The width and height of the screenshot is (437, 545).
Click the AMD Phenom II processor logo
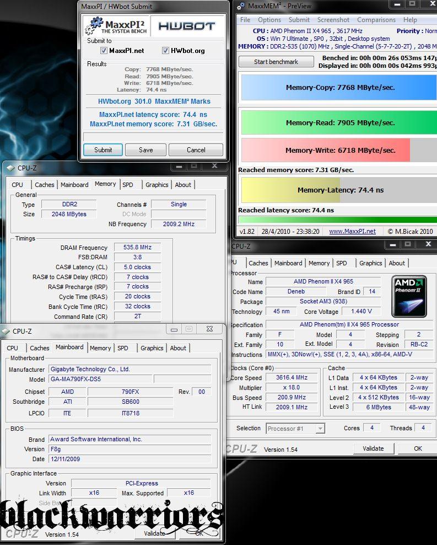click(x=409, y=296)
